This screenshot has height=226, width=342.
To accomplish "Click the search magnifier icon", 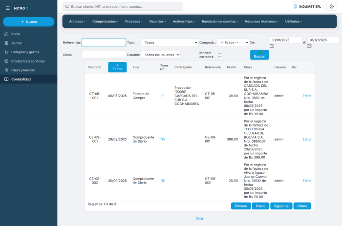I will (x=67, y=6).
